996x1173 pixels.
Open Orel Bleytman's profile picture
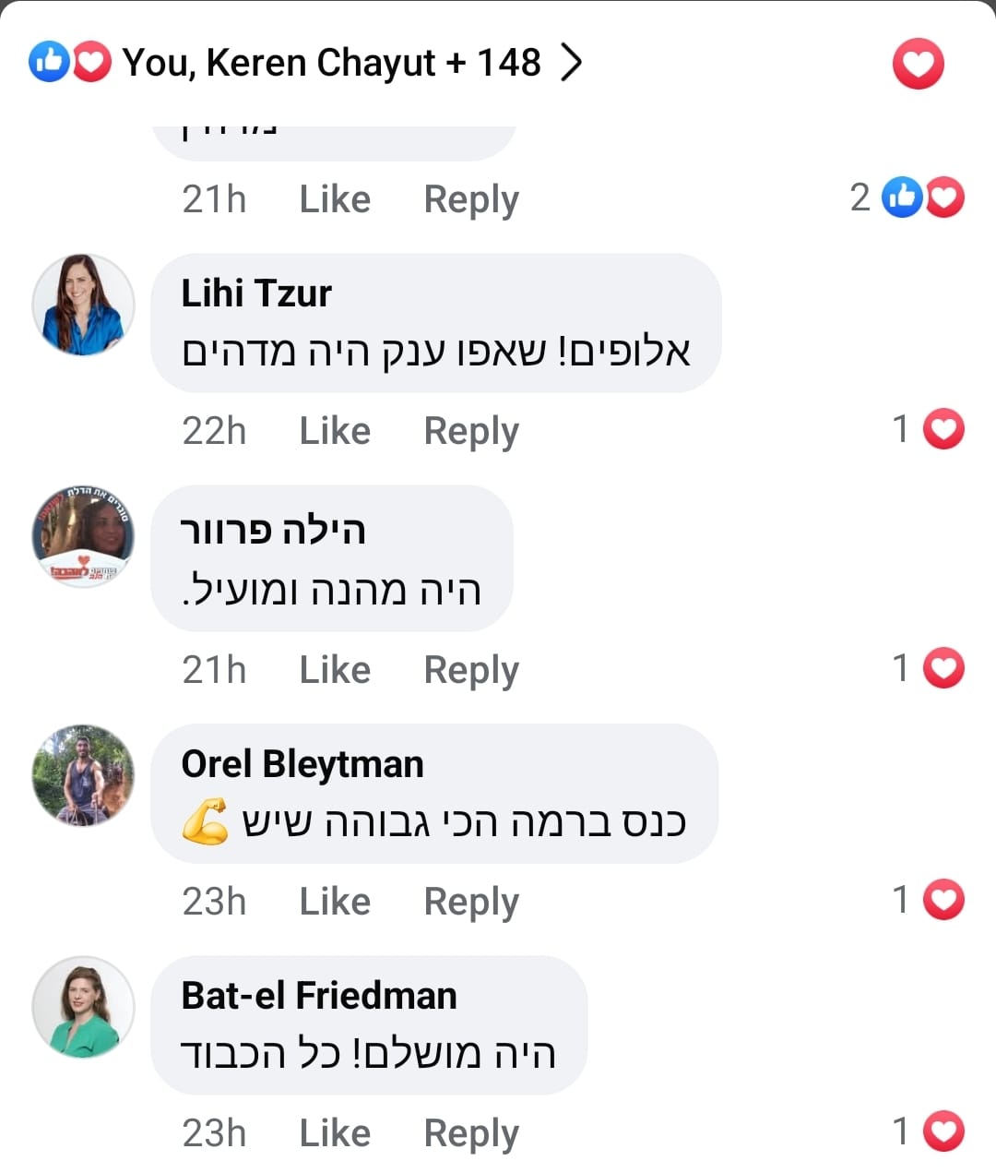pos(83,775)
